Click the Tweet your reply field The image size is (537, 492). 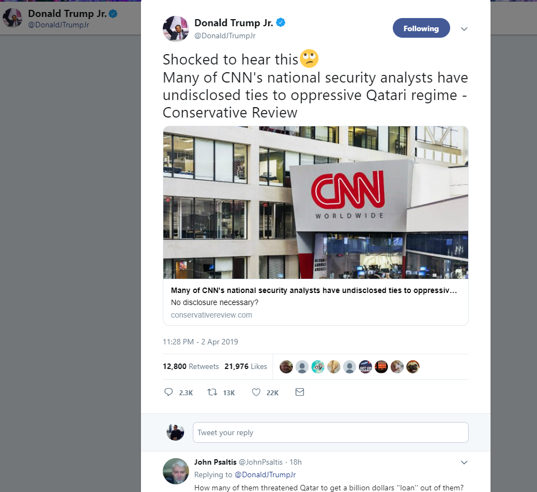[x=331, y=432]
